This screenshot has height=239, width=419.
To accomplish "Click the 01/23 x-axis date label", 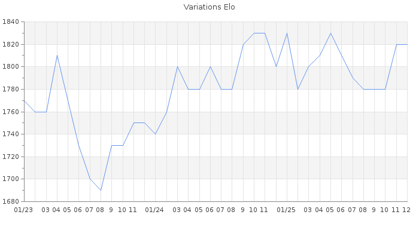I will pos(24,210).
